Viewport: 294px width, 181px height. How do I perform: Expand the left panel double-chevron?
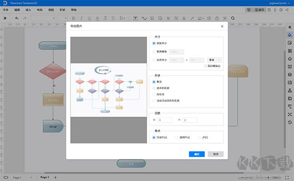5,18
